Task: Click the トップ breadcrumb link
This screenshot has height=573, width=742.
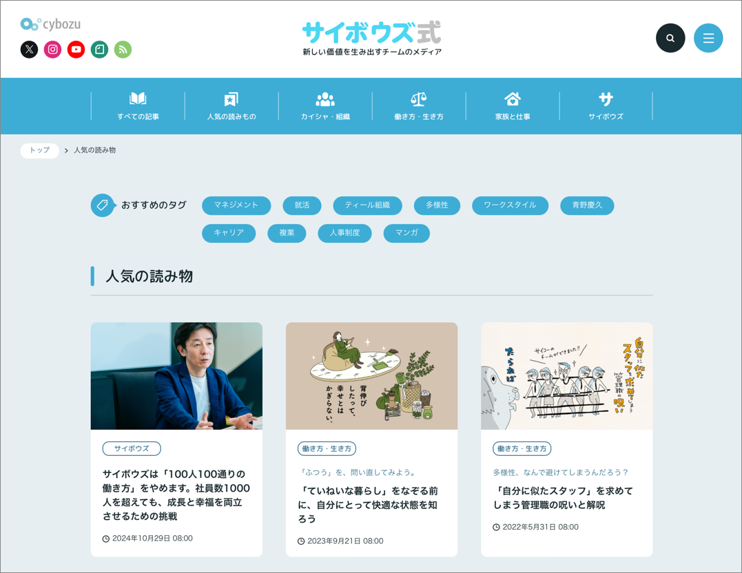Action: pyautogui.click(x=39, y=150)
